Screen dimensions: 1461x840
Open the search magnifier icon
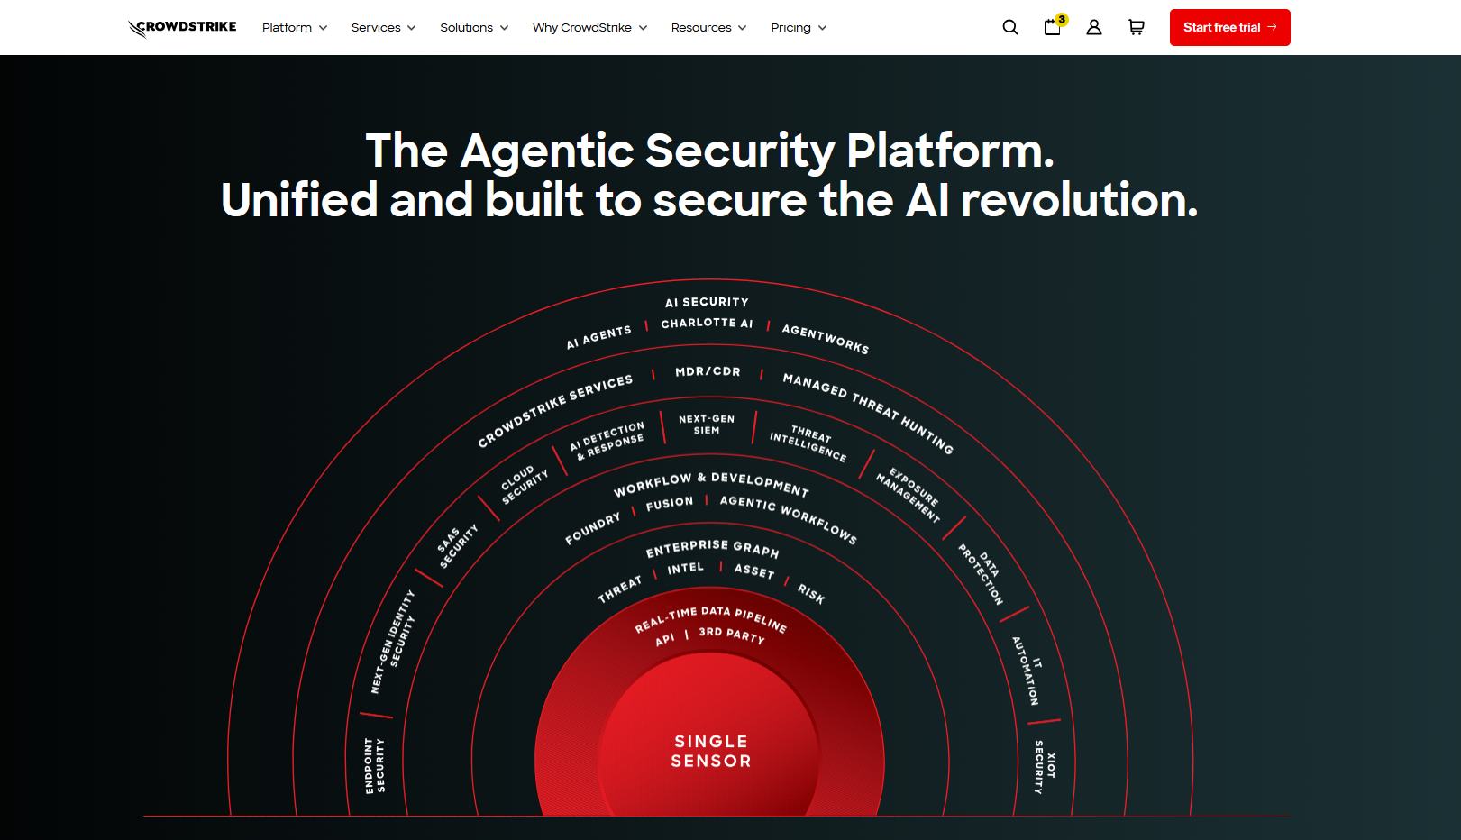coord(1010,27)
